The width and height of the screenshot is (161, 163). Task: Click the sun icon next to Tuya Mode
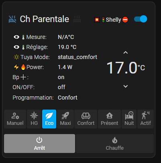pyautogui.click(x=16, y=57)
